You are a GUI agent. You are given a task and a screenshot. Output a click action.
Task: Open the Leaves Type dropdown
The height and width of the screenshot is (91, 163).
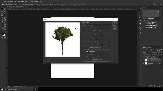102,54
